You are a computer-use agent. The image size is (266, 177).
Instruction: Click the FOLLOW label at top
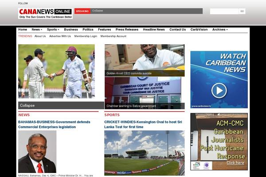click(x=23, y=4)
